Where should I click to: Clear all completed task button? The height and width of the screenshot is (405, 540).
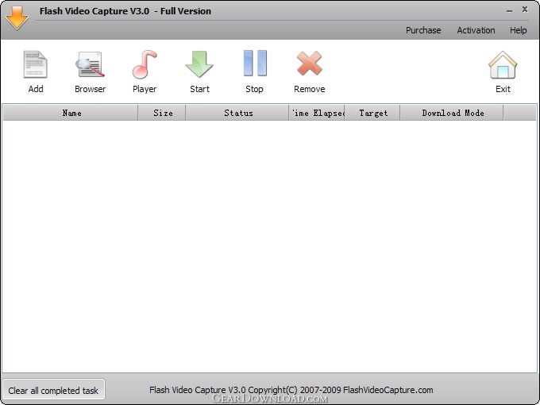click(53, 390)
